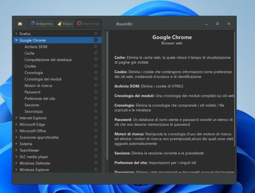Click the Pulisci broom button
The height and width of the screenshot is (193, 255).
(x=65, y=24)
